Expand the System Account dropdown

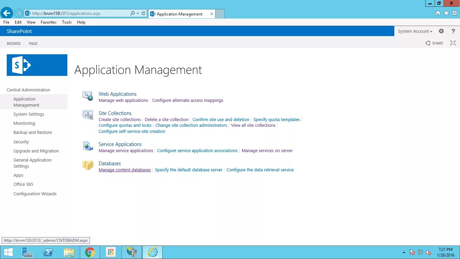click(x=415, y=31)
